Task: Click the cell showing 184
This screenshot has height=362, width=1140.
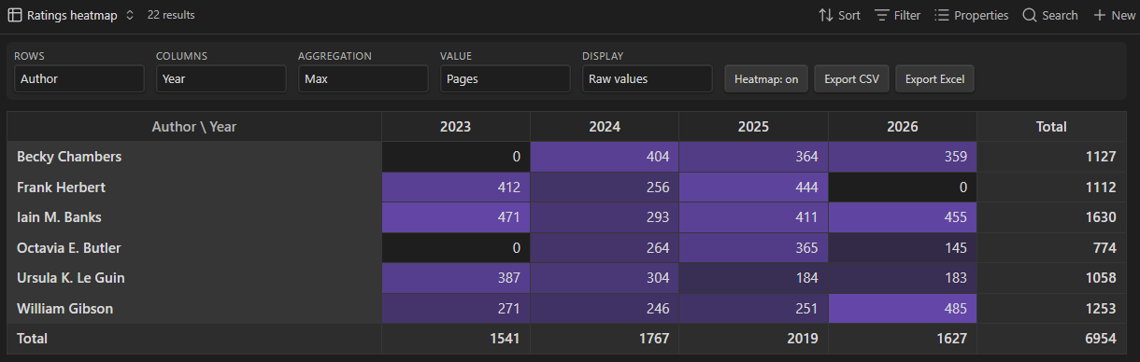Action: click(754, 278)
